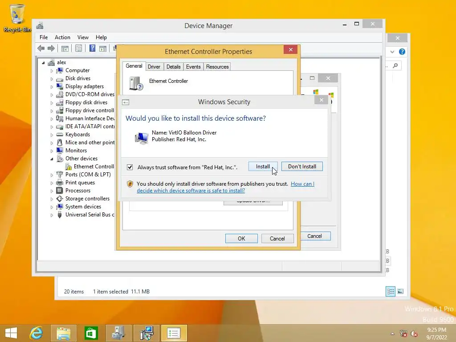This screenshot has height=342, width=456.
Task: Expand the Keyboards node
Action: [52, 135]
